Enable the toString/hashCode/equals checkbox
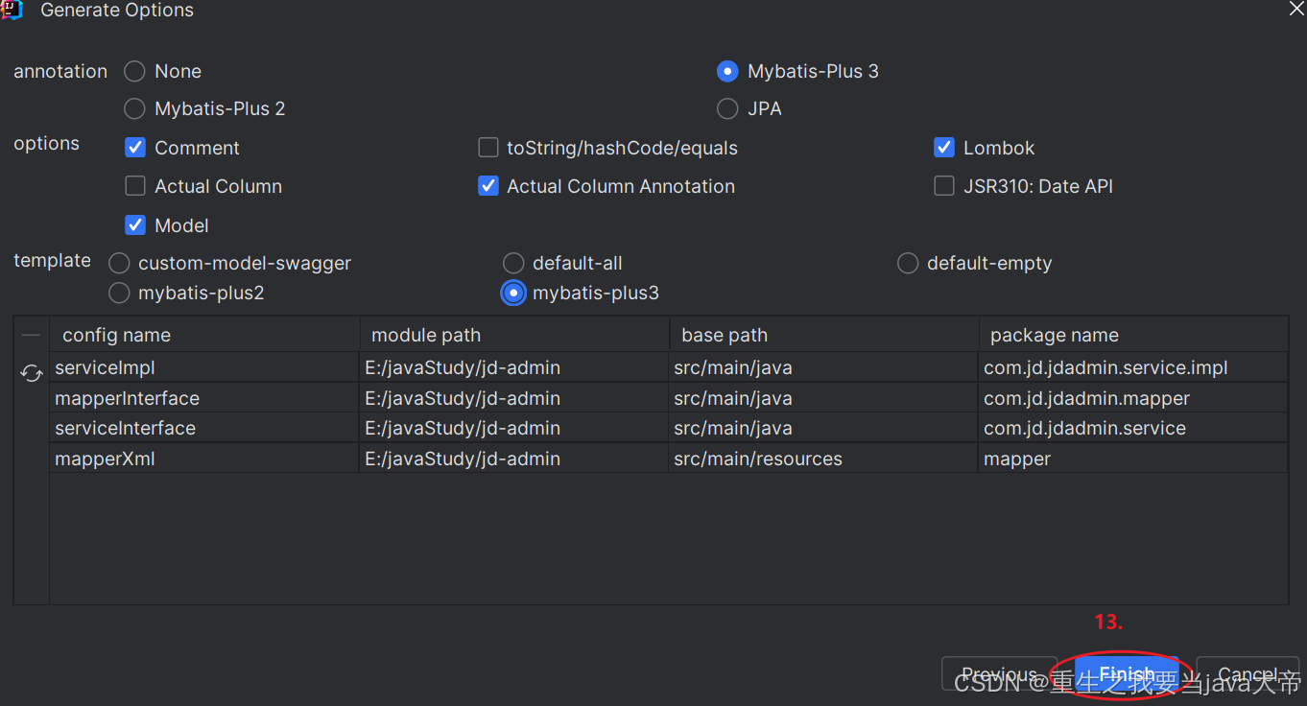Viewport: 1307px width, 706px height. [488, 148]
